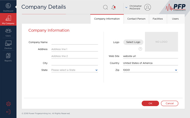Open the Users section in sidebar

[8, 32]
